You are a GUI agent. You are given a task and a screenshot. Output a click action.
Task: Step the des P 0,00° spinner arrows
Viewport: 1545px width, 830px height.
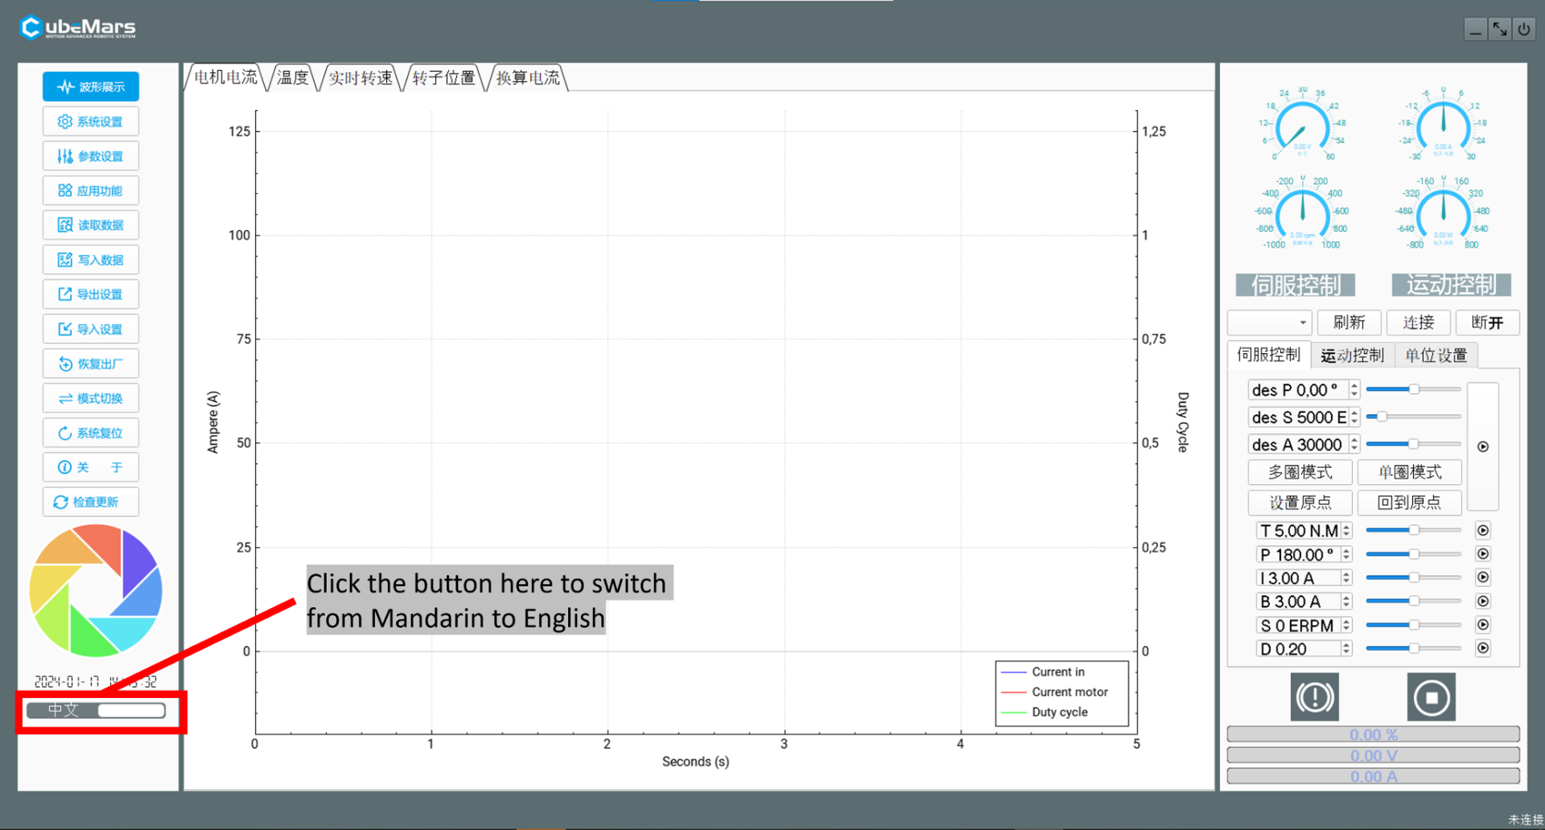click(1354, 390)
